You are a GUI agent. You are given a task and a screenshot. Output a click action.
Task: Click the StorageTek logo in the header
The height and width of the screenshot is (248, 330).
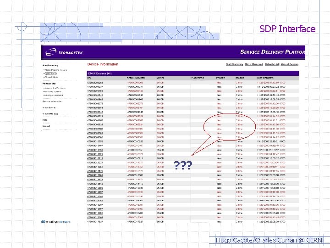(64, 52)
